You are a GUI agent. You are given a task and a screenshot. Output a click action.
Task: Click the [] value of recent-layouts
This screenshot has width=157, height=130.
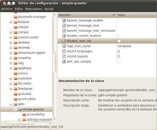pyautogui.click(x=118, y=56)
